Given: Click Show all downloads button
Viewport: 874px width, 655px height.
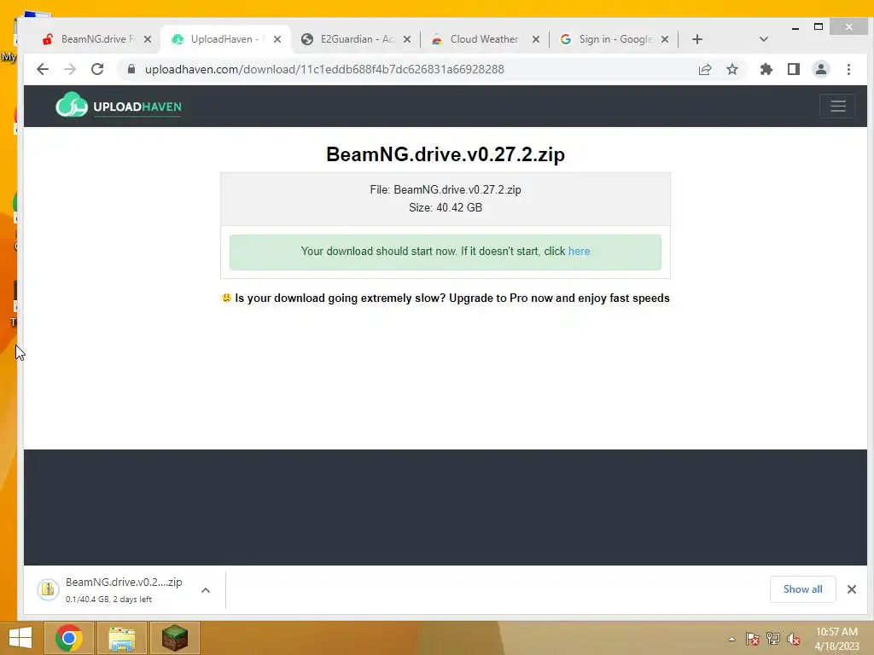Looking at the screenshot, I should (x=802, y=589).
